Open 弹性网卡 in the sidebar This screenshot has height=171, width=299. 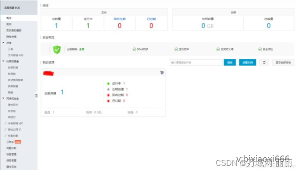point(13,105)
